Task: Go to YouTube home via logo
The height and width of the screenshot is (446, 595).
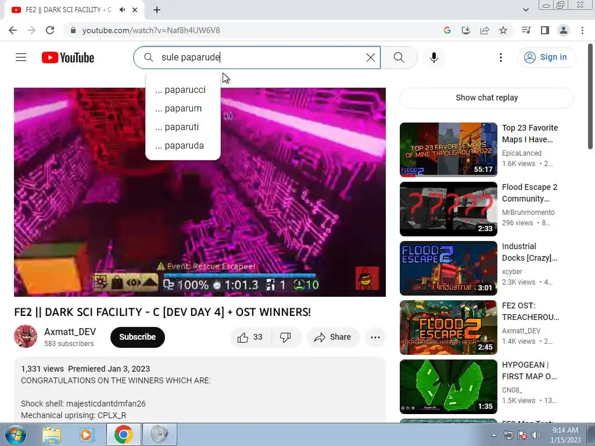Action: click(x=68, y=57)
